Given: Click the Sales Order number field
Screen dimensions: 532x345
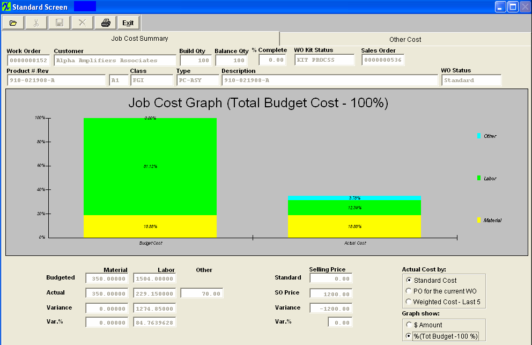Looking at the screenshot, I should pyautogui.click(x=383, y=60).
